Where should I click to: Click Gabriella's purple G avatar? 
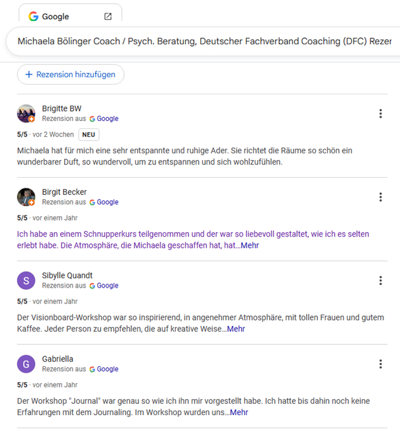tap(26, 364)
